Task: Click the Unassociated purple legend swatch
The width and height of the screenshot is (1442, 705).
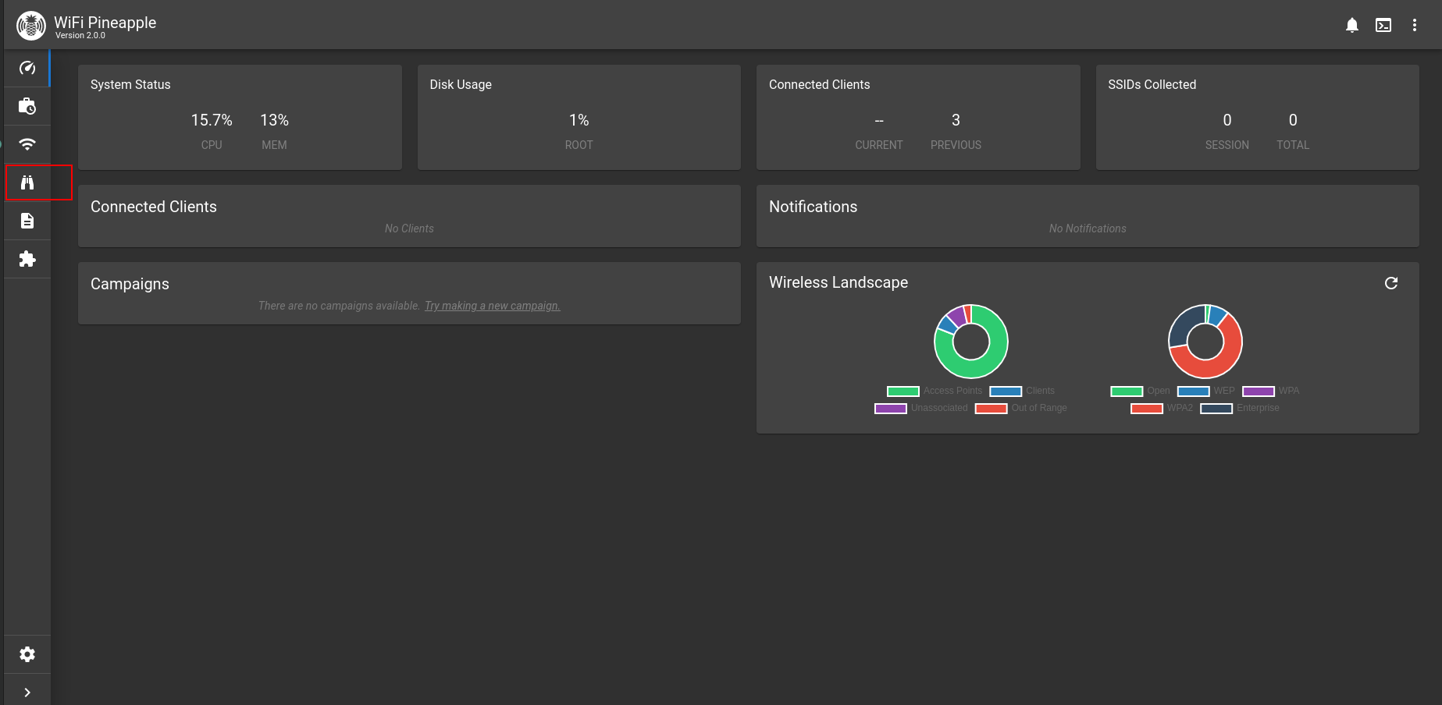Action: point(890,408)
